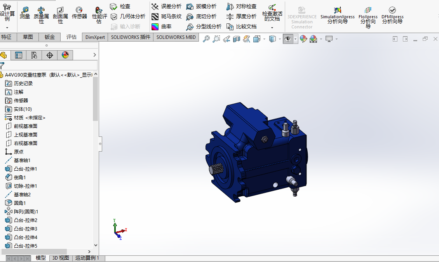Open the view orientation dropdown arrow
This screenshot has height=262, width=439.
click(264, 39)
